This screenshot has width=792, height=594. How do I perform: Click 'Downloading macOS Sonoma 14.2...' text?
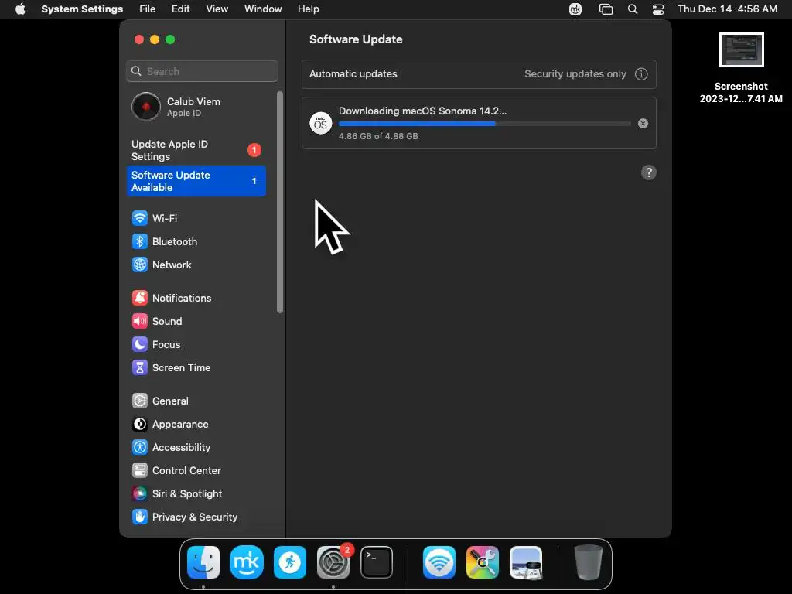(422, 111)
